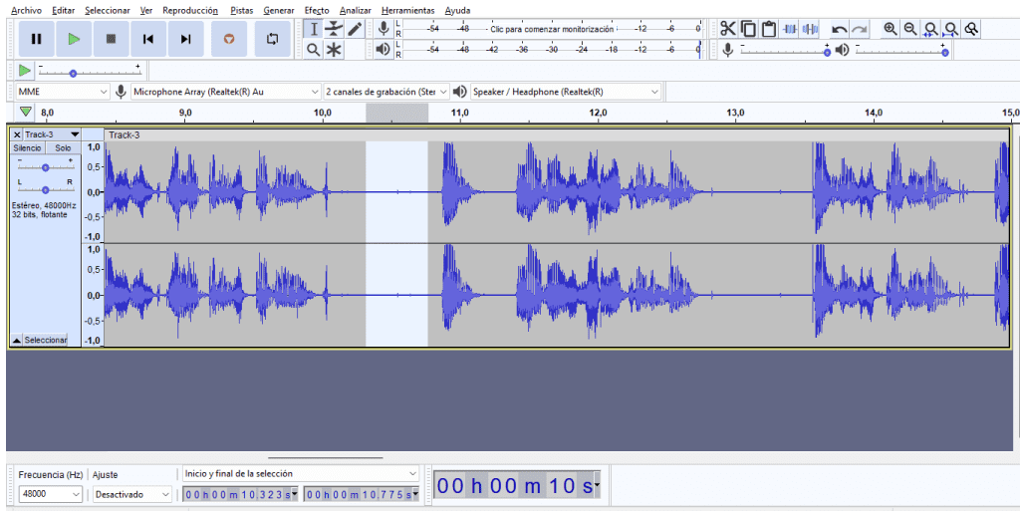Open the Pistas menu
The image size is (1020, 511).
pos(241,10)
